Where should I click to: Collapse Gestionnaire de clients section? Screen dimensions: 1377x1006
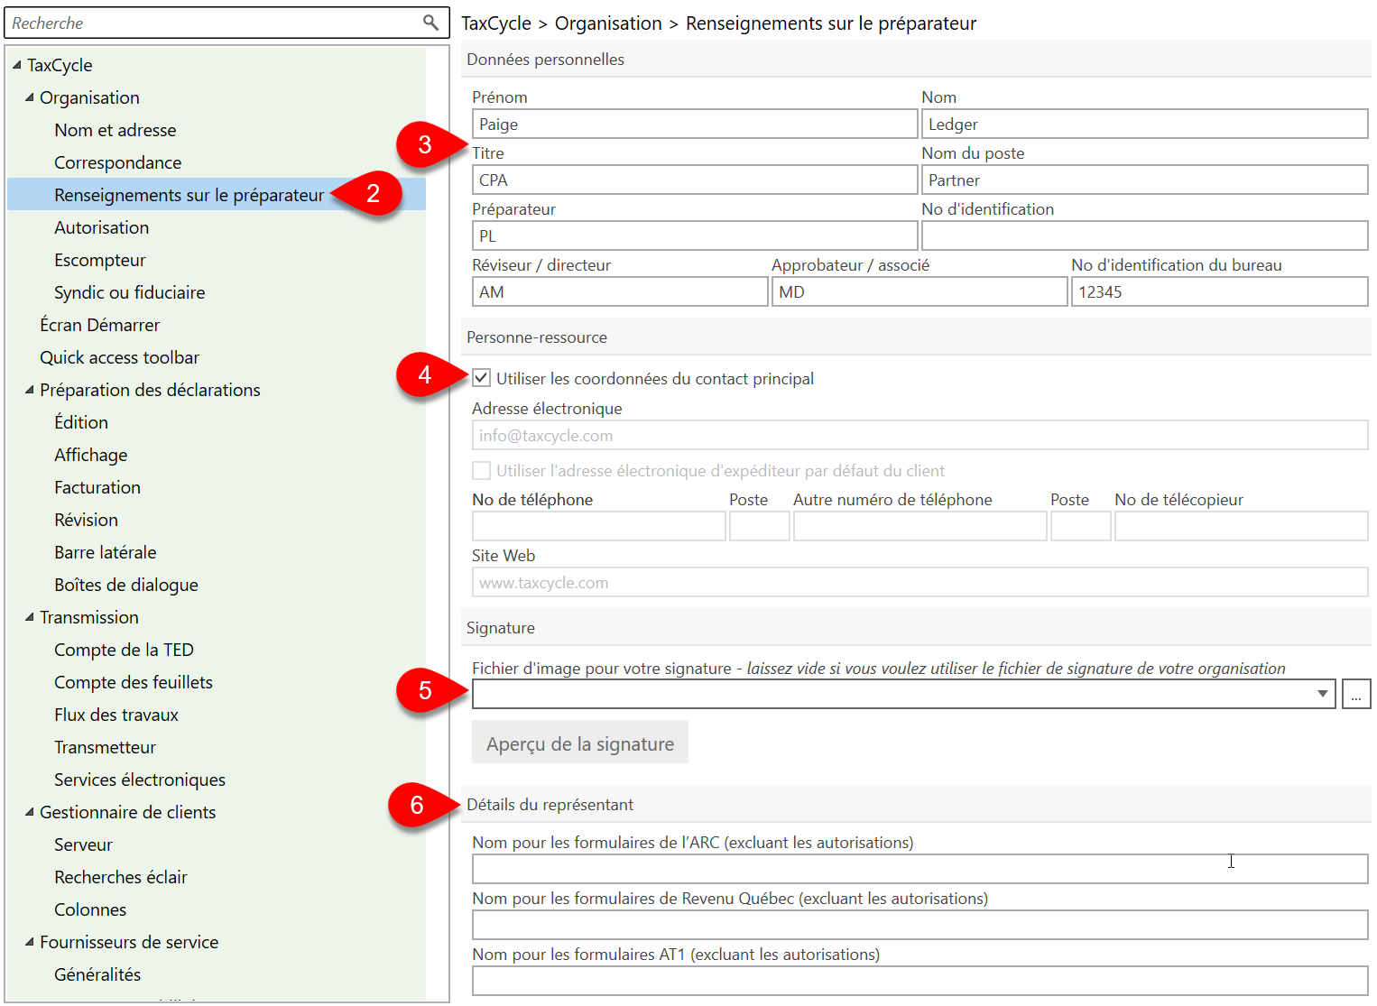coord(30,812)
